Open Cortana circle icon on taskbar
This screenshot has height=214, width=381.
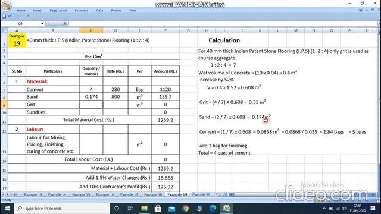point(117,209)
